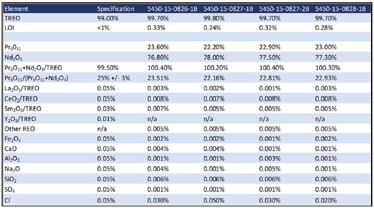Click the 25% +/- 3% specification cell
Image resolution: width=374 pixels, height=208 pixels.
[113, 78]
